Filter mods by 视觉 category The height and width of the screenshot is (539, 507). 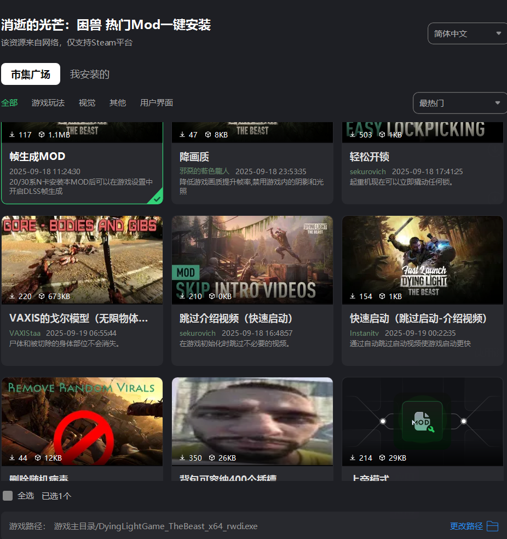tap(87, 103)
